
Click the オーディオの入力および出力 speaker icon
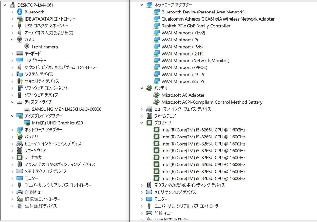(x=20, y=33)
